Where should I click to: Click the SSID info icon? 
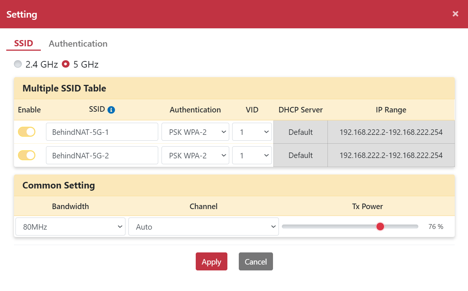tap(111, 109)
